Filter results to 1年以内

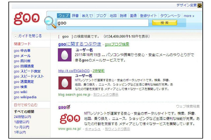[x=20, y=132]
